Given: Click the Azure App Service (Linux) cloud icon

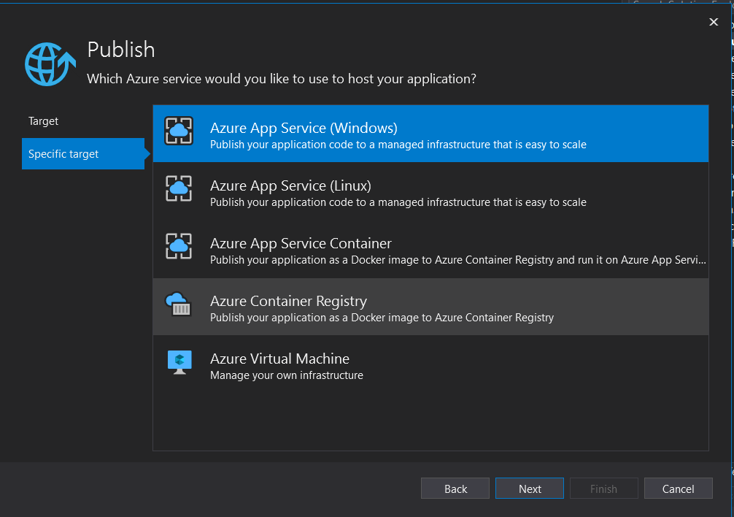Looking at the screenshot, I should [179, 189].
